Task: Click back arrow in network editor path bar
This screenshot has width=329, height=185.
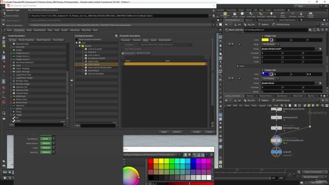Action: tap(226, 101)
